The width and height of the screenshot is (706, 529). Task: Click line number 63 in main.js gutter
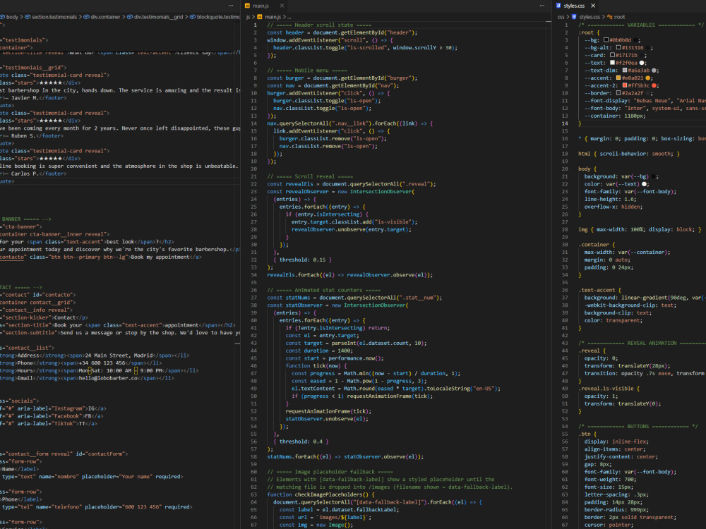point(254,495)
